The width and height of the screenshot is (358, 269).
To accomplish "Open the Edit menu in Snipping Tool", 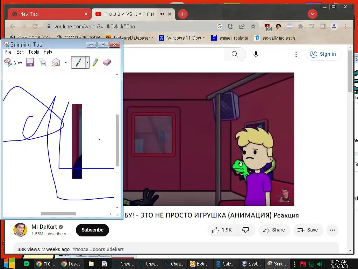I will (x=20, y=52).
